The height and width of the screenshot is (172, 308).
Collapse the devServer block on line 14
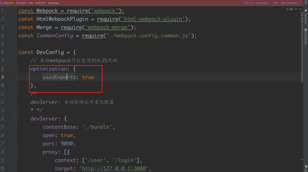click(16, 119)
